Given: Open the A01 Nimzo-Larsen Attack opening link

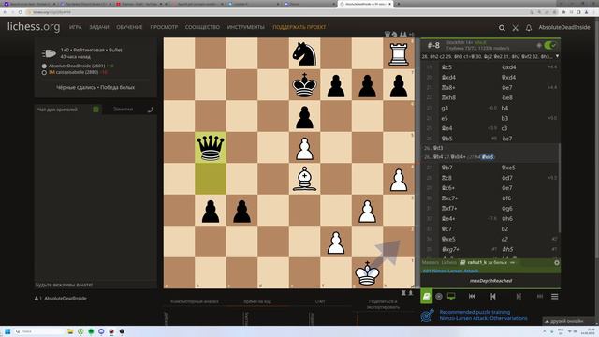Looking at the screenshot, I should [451, 271].
